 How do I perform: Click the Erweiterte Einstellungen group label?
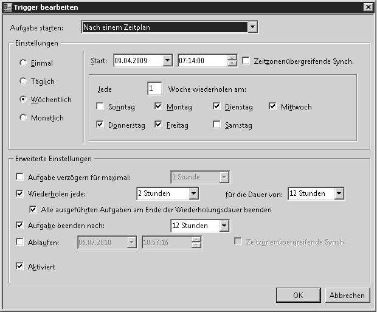point(54,159)
